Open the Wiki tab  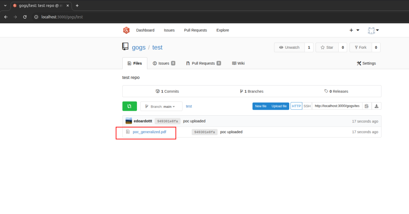pyautogui.click(x=238, y=63)
